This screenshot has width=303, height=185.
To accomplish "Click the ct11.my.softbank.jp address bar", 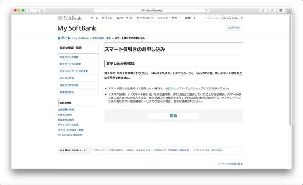I will [151, 10].
